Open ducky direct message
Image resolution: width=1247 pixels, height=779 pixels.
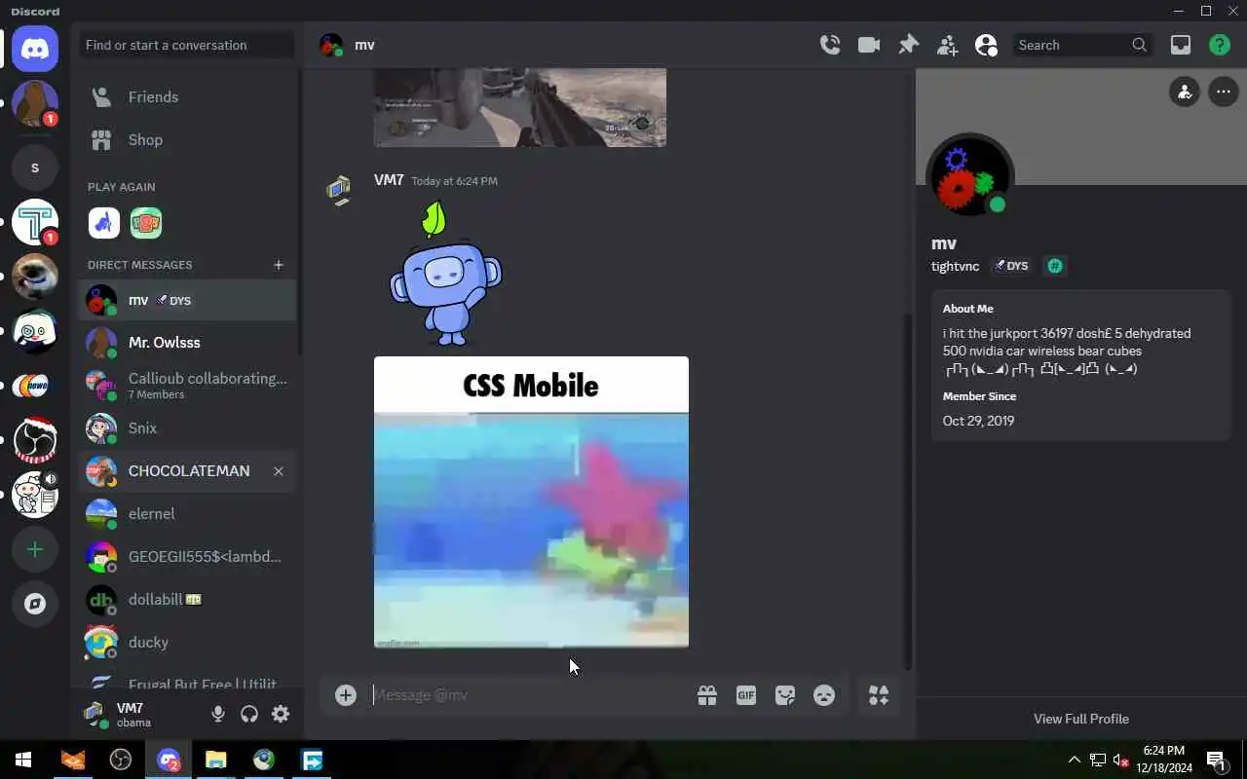click(x=187, y=643)
